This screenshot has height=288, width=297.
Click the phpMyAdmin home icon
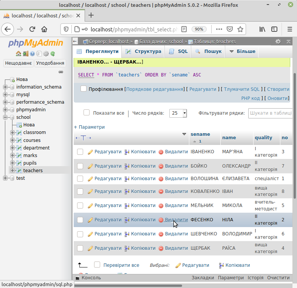point(18,54)
